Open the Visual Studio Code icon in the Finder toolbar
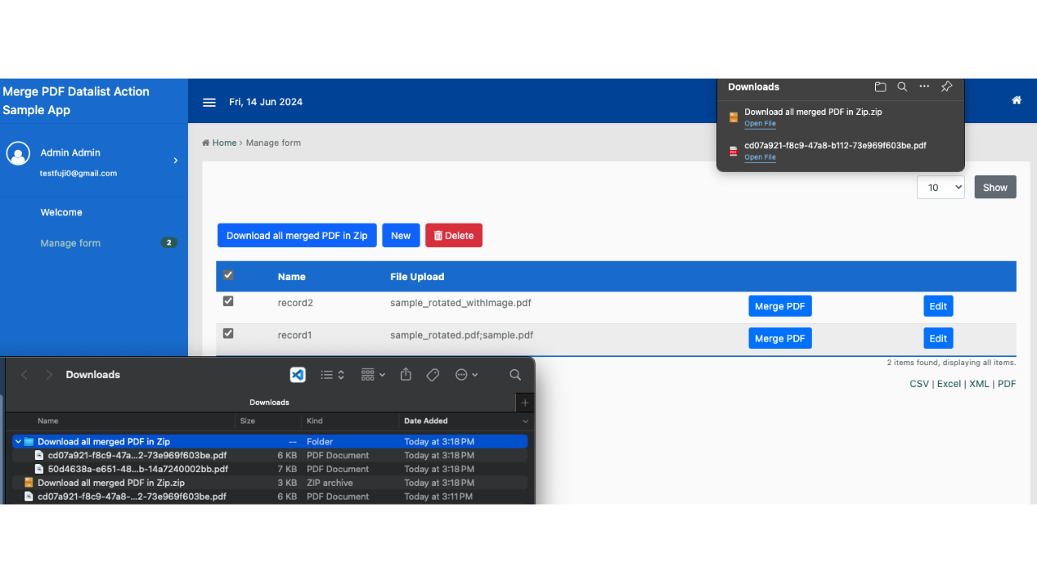This screenshot has height=583, width=1037. click(298, 375)
